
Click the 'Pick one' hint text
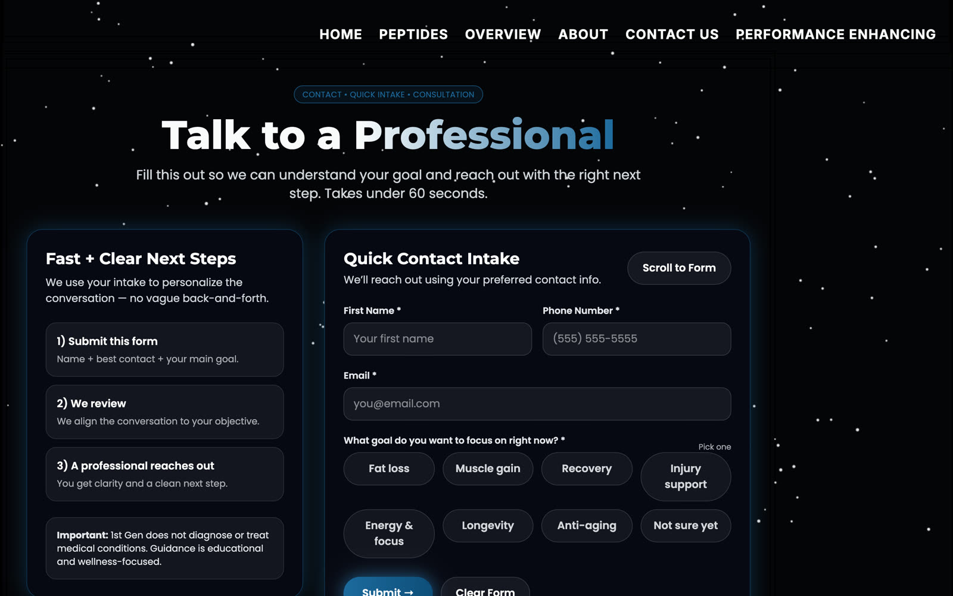[715, 447]
